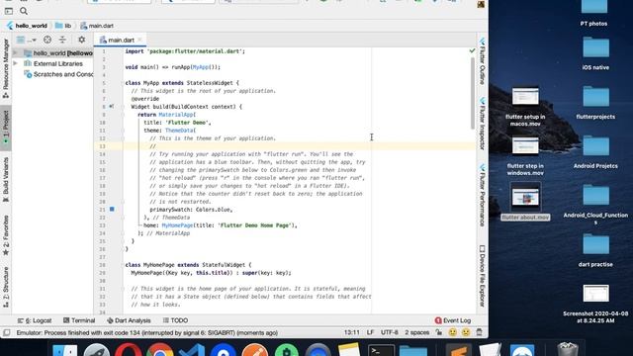Click the editor vertical scrollbar
The width and height of the screenshot is (633, 356).
pyautogui.click(x=473, y=94)
